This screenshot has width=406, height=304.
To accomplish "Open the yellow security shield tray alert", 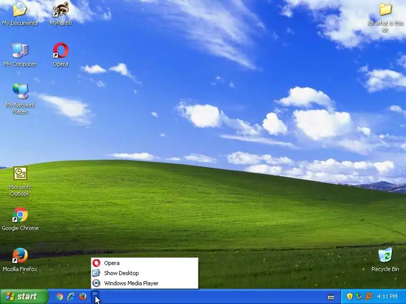I will [350, 296].
